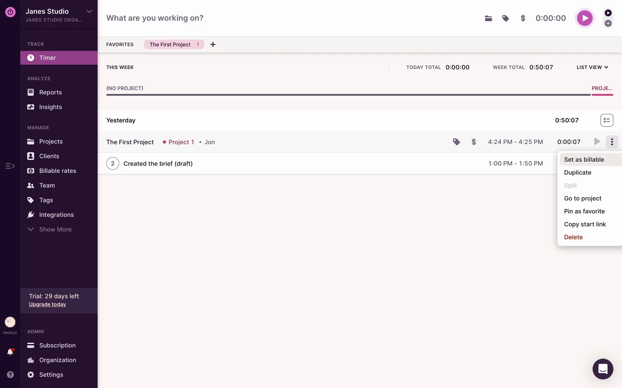The width and height of the screenshot is (622, 388).
Task: Click the help question mark icon
Action: pyautogui.click(x=10, y=374)
